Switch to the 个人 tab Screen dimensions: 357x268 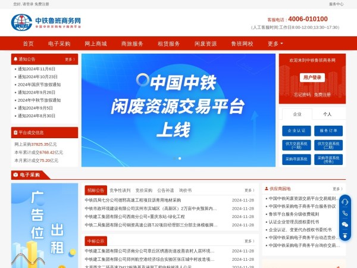point(327,114)
